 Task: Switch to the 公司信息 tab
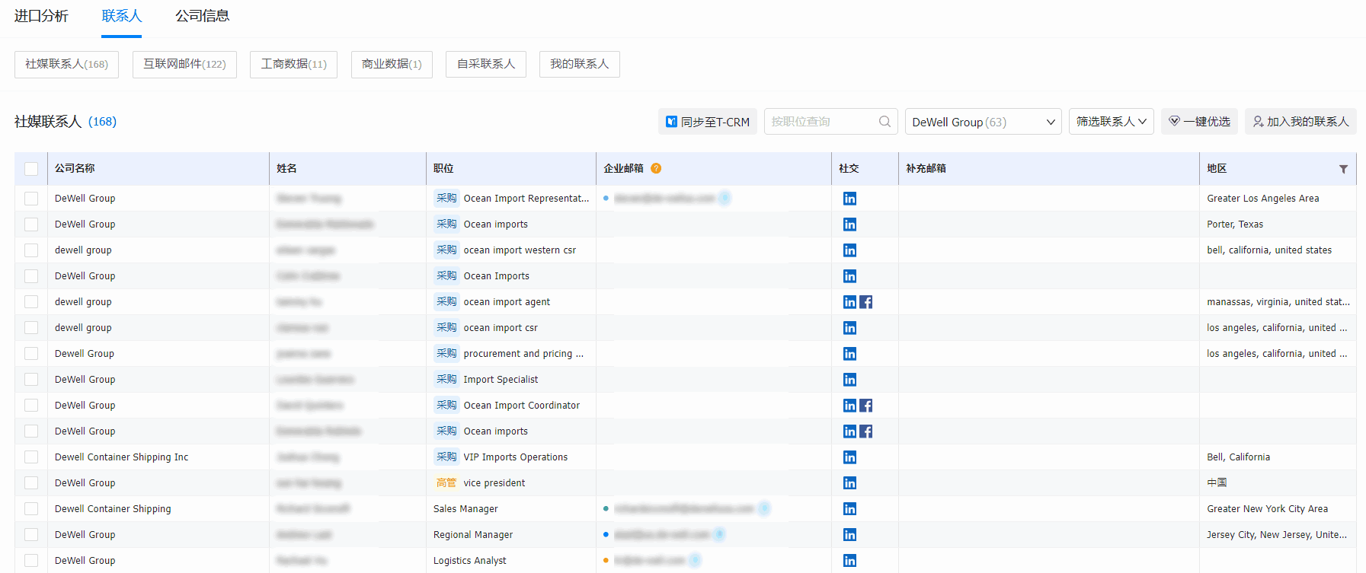point(202,16)
